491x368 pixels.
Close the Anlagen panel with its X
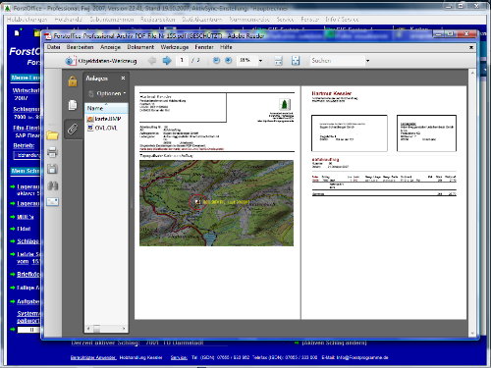click(x=123, y=78)
